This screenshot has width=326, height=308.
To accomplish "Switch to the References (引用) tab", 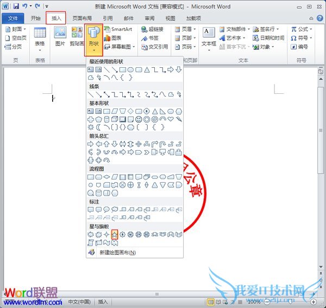I will 108,18.
